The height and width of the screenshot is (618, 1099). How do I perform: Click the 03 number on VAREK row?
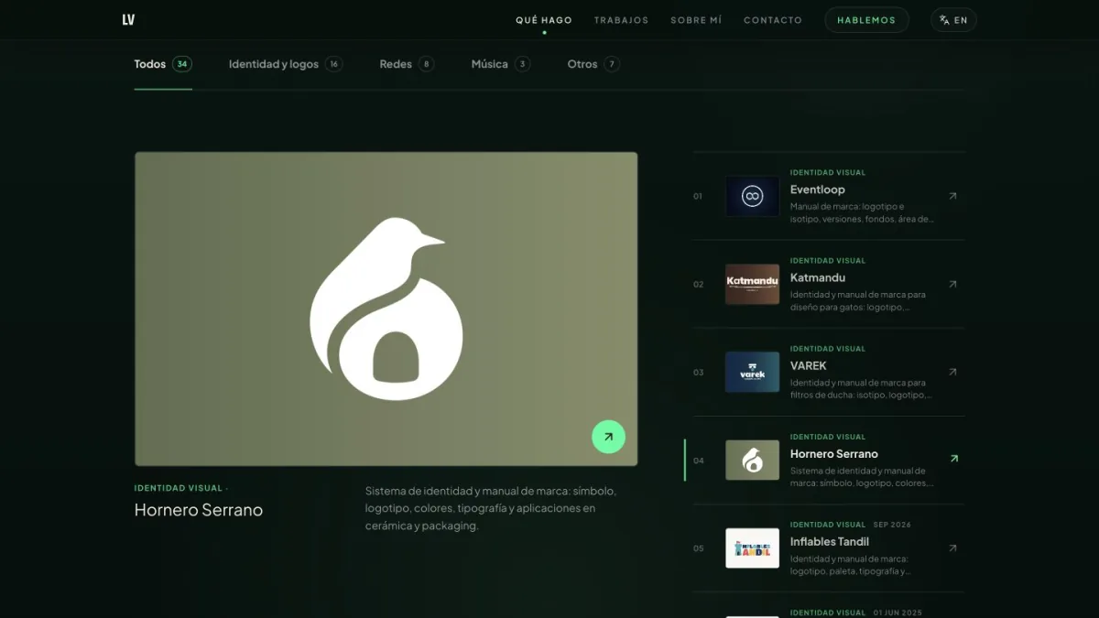tap(699, 372)
